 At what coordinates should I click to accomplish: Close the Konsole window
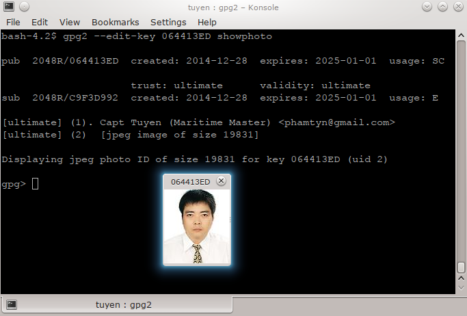458,7
